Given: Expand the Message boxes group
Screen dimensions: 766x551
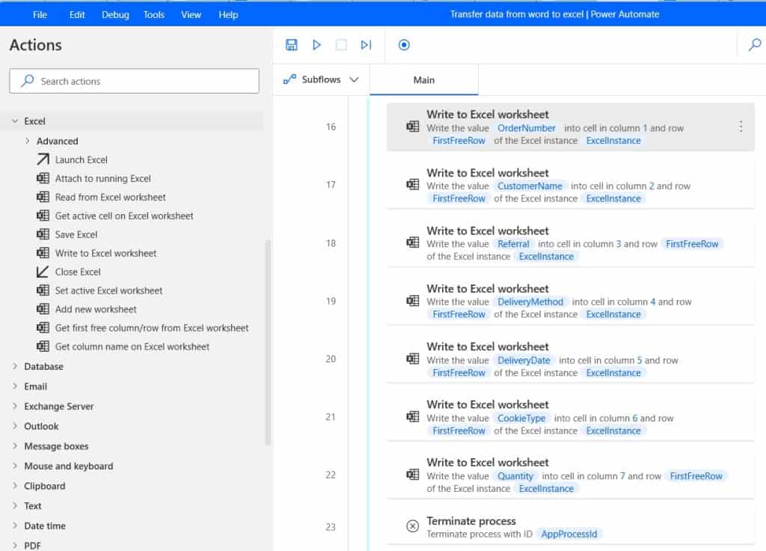Looking at the screenshot, I should coord(15,446).
